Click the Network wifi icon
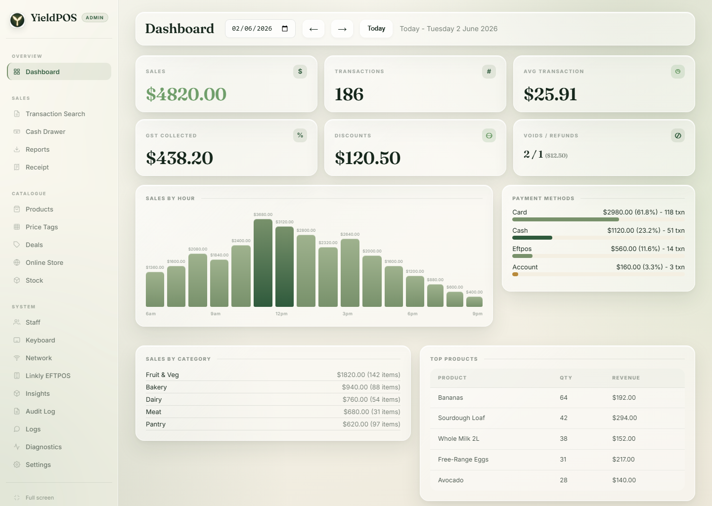The image size is (712, 506). (x=17, y=358)
